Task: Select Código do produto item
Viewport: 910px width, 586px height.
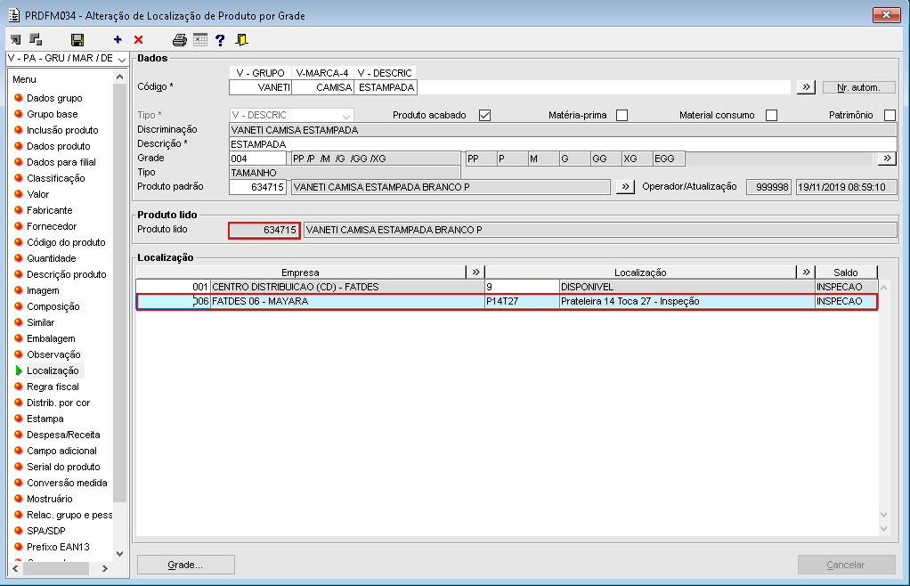Action: (66, 242)
